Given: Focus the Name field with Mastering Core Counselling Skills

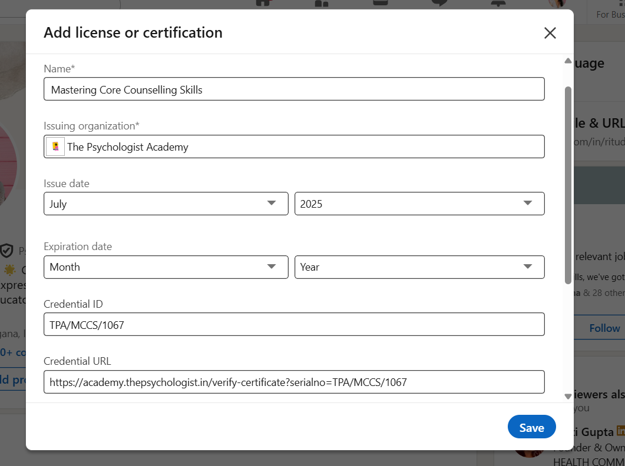Looking at the screenshot, I should [293, 89].
